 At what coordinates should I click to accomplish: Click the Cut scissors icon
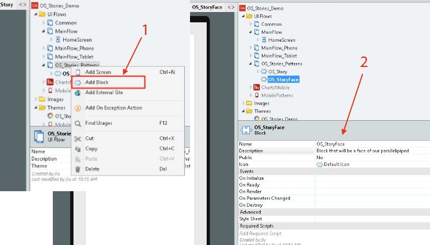point(78,139)
